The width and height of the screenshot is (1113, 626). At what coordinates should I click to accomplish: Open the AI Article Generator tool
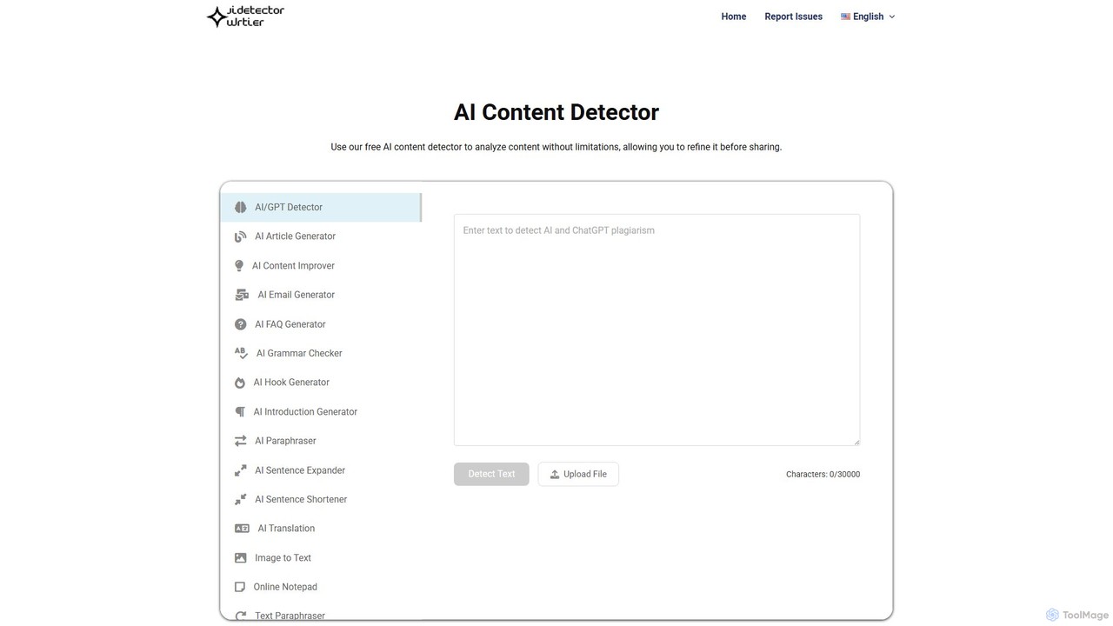pyautogui.click(x=321, y=236)
